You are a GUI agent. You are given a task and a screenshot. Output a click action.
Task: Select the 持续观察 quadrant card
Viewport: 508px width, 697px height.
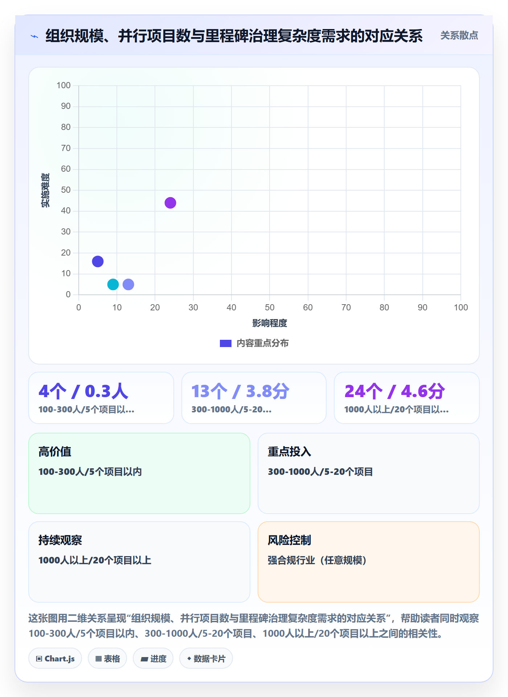[x=139, y=562]
